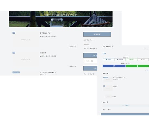Copy the article link with copy button

point(143,60)
